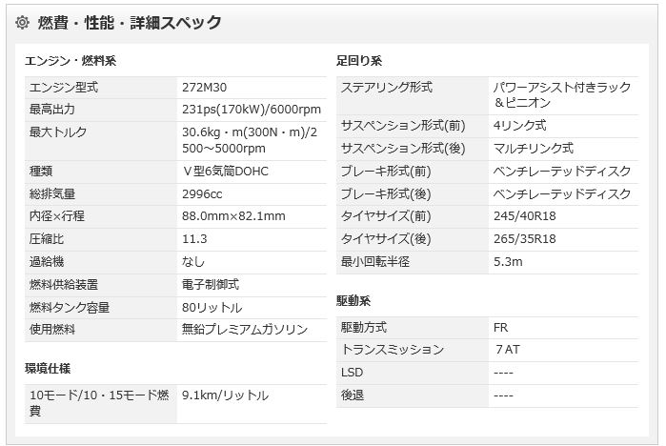
Task: Select the エンジン・燃料系 section heading
Action: coord(71,61)
